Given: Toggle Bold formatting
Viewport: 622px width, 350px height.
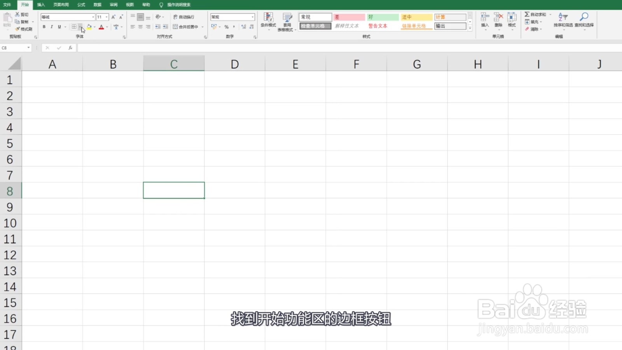Looking at the screenshot, I should pos(44,27).
